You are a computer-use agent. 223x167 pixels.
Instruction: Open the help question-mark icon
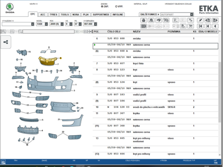coord(166,20)
